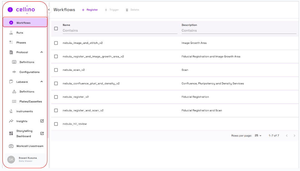Click the Plates/Cassettes icon
Viewport: 300px width, 171px height.
[x=14, y=102]
